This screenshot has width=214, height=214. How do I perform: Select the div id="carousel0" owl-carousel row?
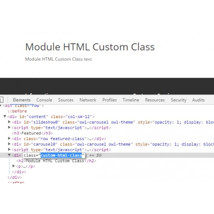click(x=113, y=144)
